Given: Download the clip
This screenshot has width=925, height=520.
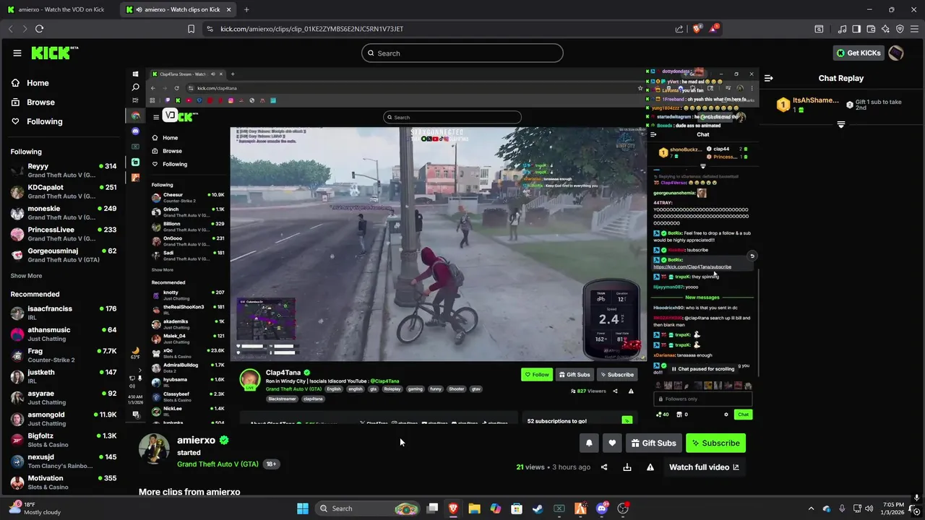Looking at the screenshot, I should click(627, 467).
